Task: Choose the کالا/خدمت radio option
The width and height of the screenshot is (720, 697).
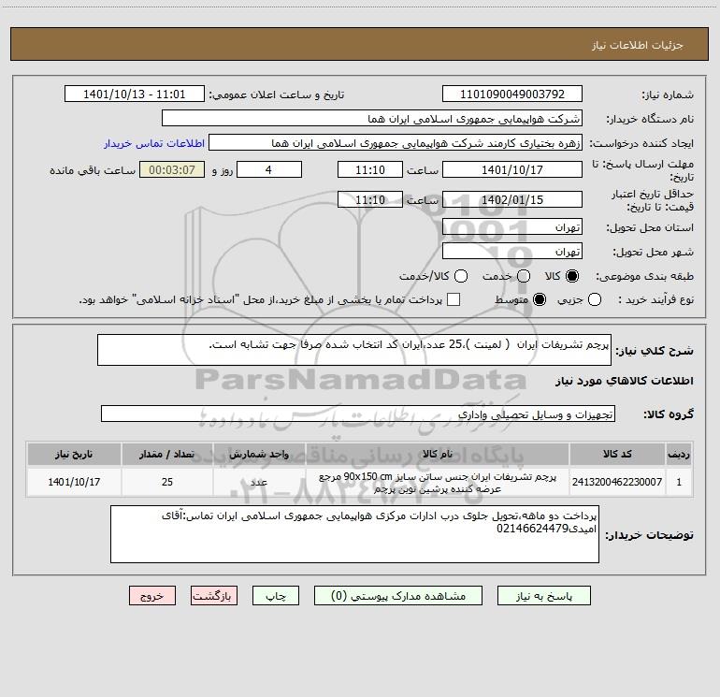Action: pos(461,276)
